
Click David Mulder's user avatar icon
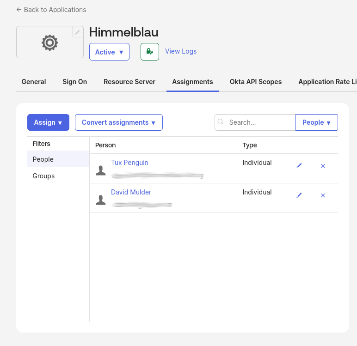coord(101,200)
